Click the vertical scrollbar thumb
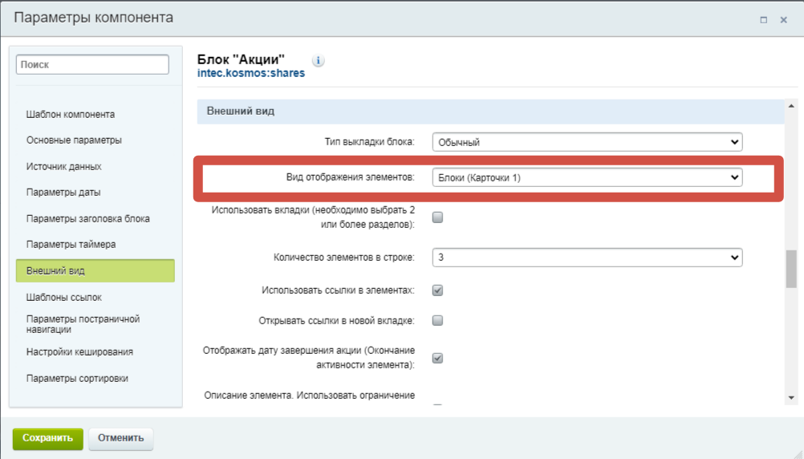This screenshot has width=804, height=459. coord(791,269)
